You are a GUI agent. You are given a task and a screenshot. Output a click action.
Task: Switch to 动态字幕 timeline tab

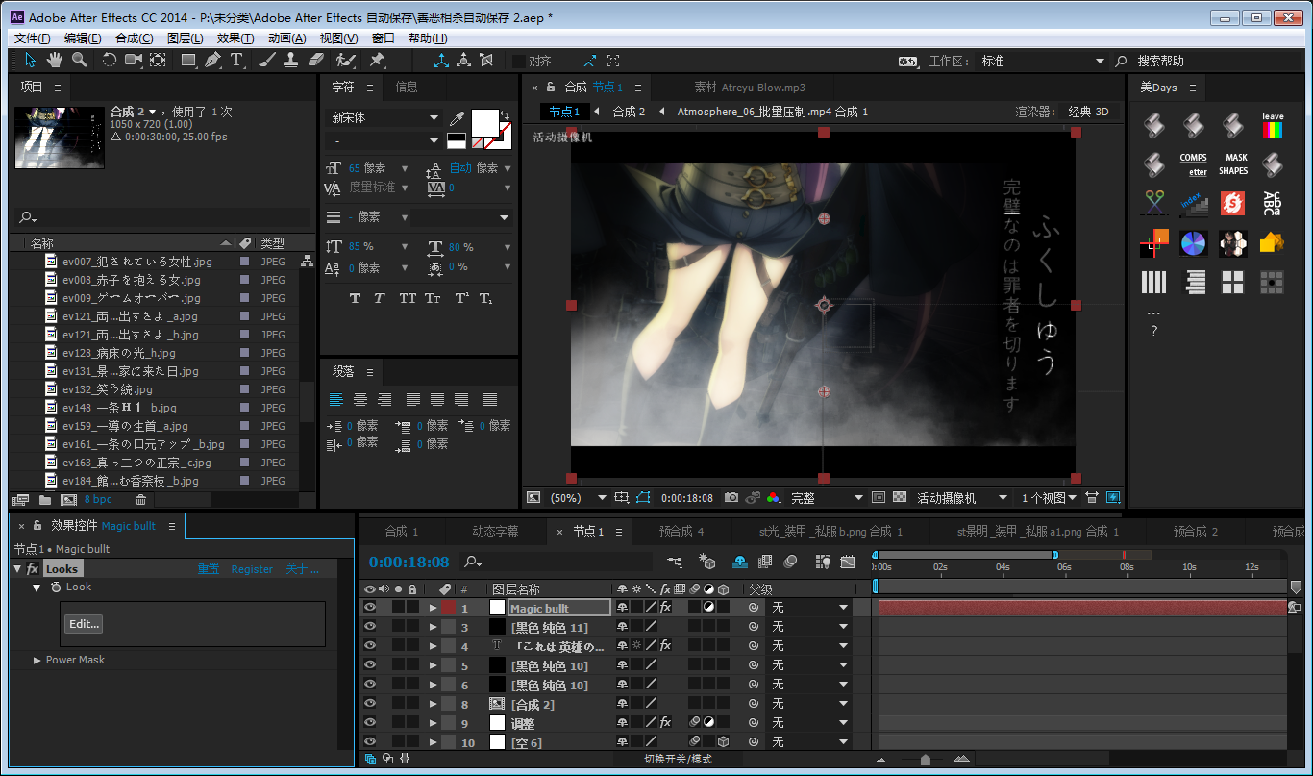495,531
